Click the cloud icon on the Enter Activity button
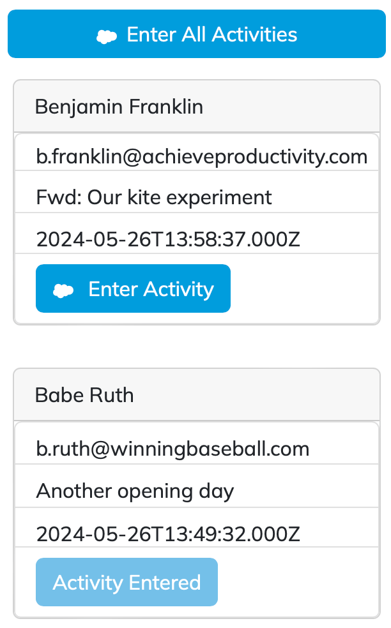This screenshot has width=391, height=628. tap(63, 290)
